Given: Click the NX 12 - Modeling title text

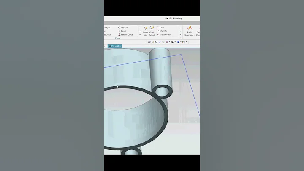Looking at the screenshot, I should [x=174, y=19].
